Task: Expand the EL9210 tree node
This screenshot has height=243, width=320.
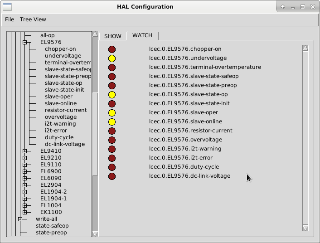Action: tap(24, 158)
